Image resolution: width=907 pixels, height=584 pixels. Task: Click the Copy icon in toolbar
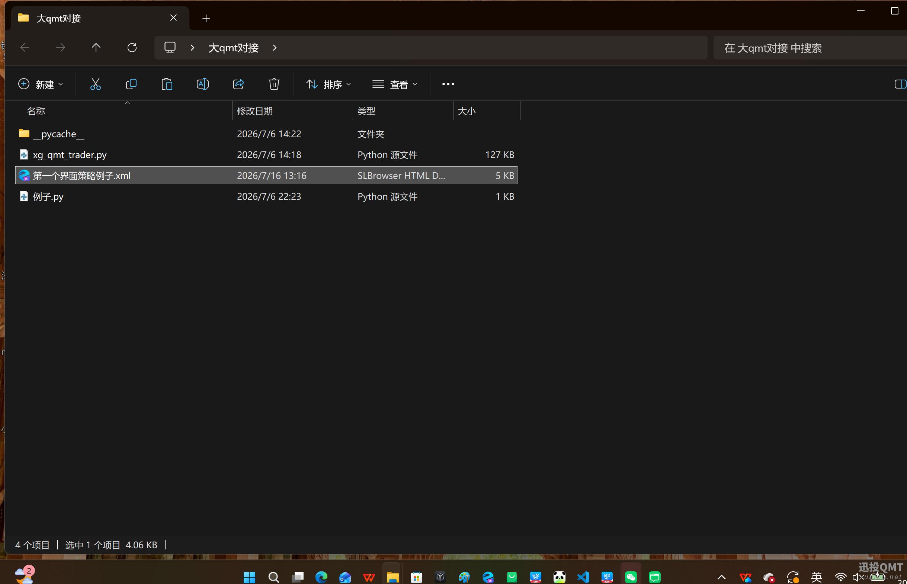(x=131, y=84)
